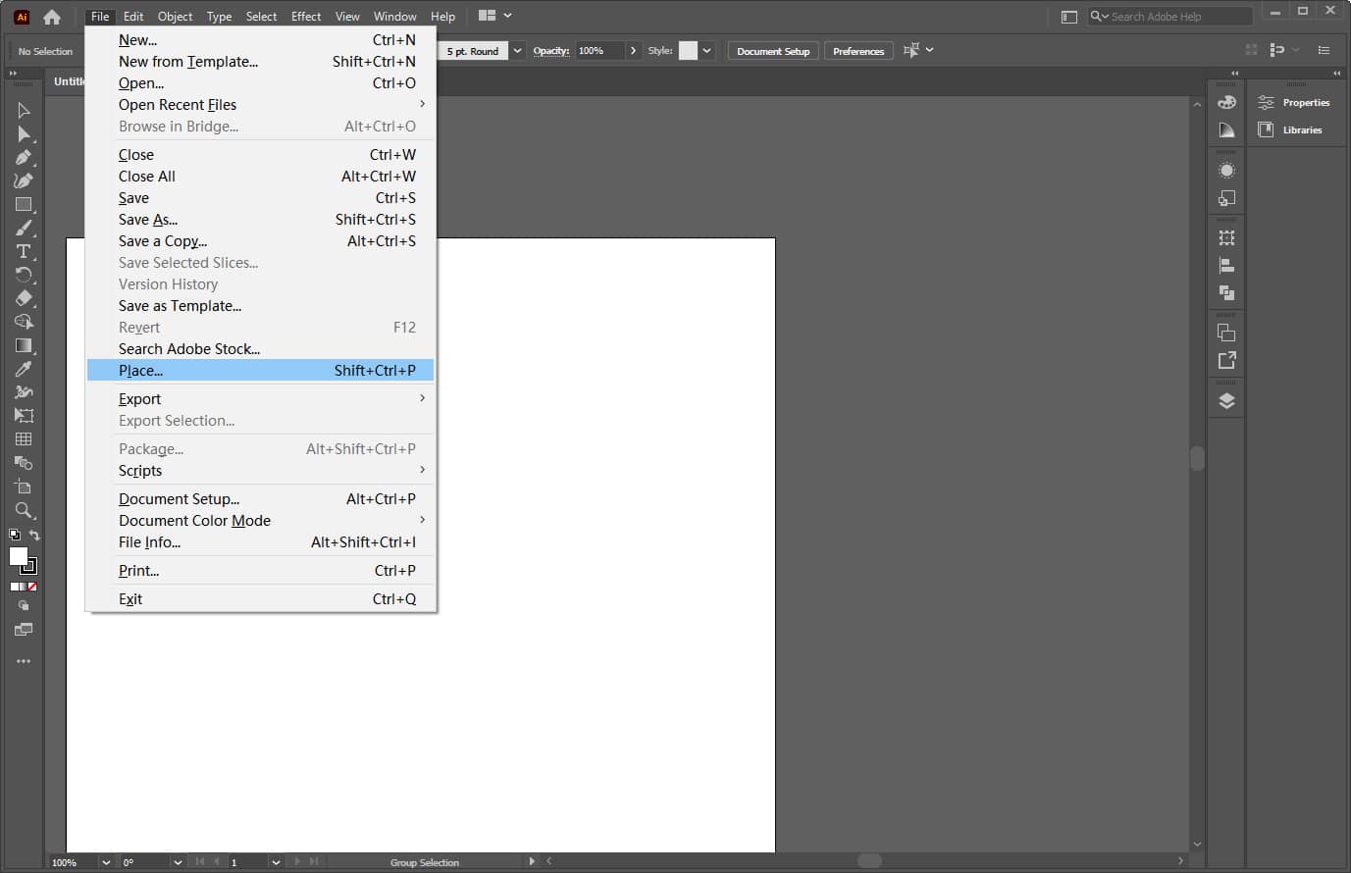
Task: Select the Type tool
Action: click(24, 251)
